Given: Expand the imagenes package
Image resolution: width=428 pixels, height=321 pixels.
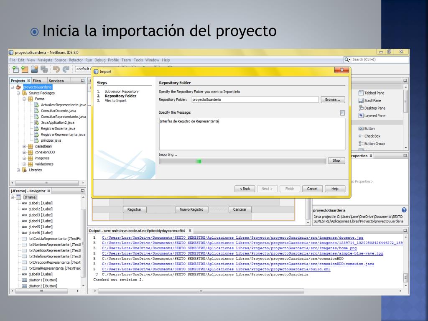Looking at the screenshot, I should click(x=24, y=158).
